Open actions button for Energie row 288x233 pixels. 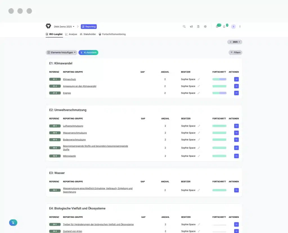(x=236, y=93)
